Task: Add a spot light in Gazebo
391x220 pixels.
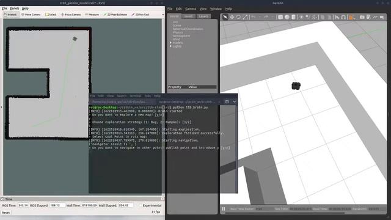Action: click(308, 17)
